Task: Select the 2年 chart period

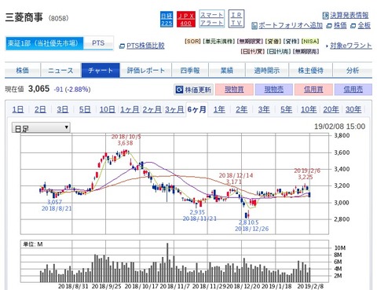Action: 241,109
